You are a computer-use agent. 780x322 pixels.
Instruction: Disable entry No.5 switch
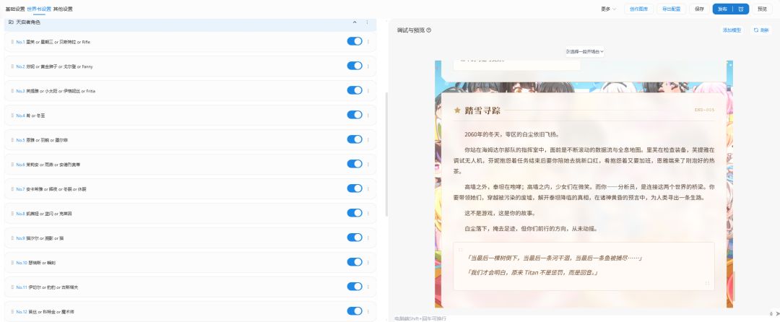pos(355,139)
